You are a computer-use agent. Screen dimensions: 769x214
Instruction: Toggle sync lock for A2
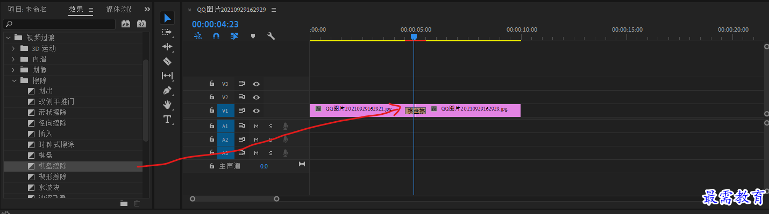click(242, 139)
